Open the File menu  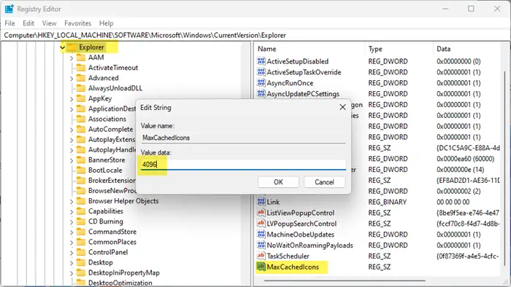pyautogui.click(x=9, y=23)
